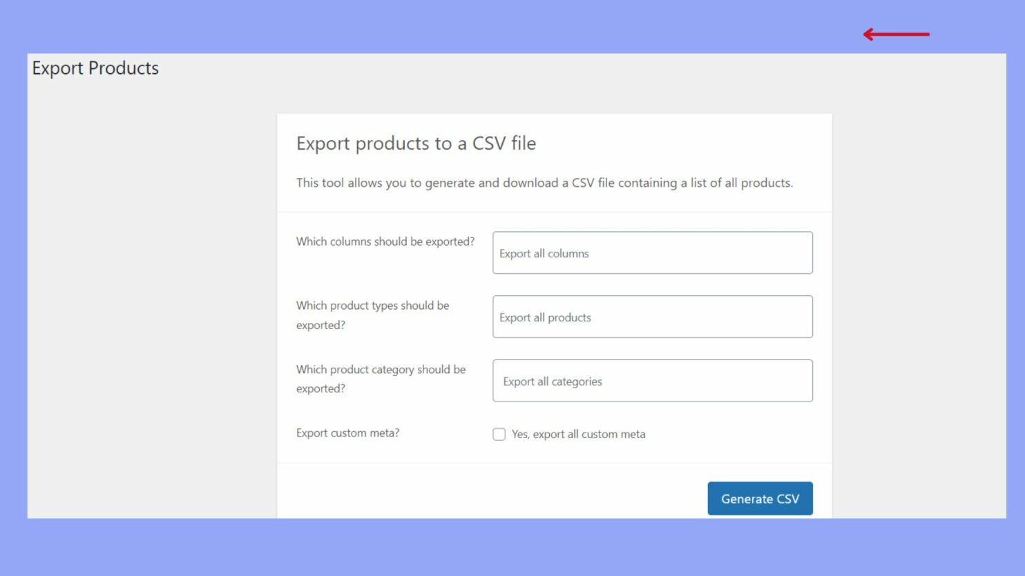Open the 'Export all columns' selection field
Viewport: 1025px width, 576px height.
coord(652,252)
